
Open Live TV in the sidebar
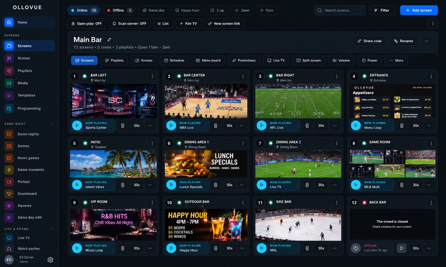(29, 238)
